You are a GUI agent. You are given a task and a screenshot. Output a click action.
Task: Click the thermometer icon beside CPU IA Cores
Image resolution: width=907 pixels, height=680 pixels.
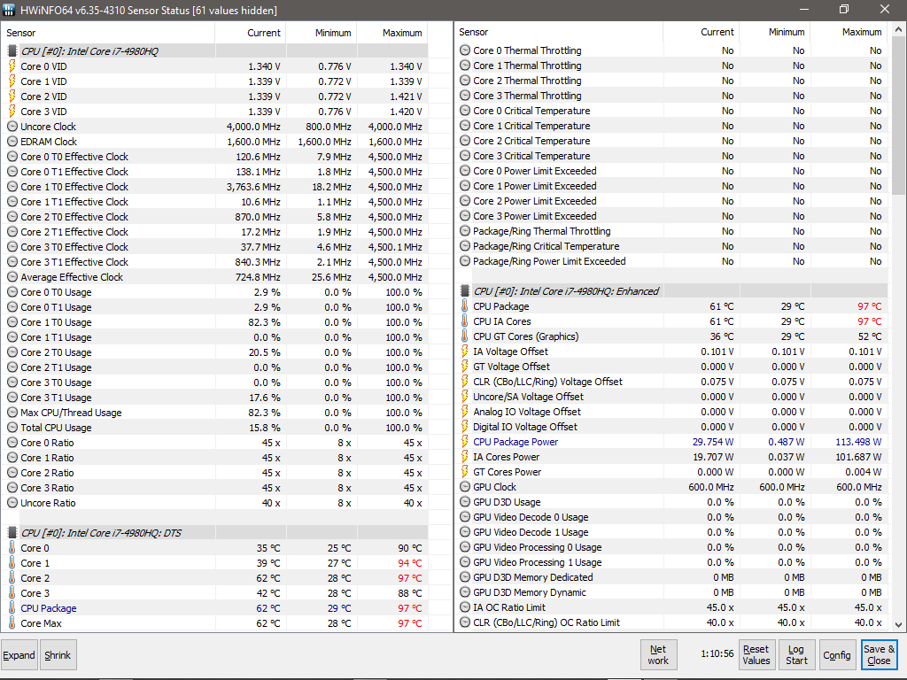[465, 321]
